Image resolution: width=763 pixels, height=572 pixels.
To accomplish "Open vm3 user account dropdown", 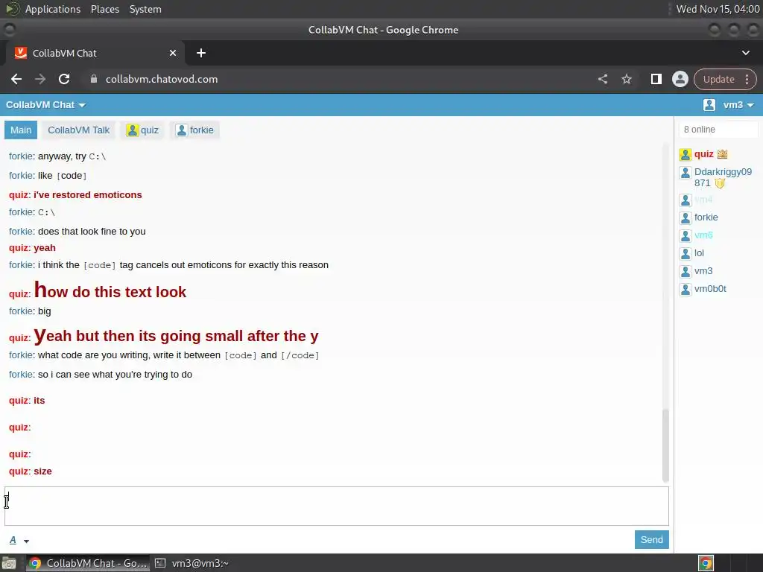I will (x=738, y=105).
